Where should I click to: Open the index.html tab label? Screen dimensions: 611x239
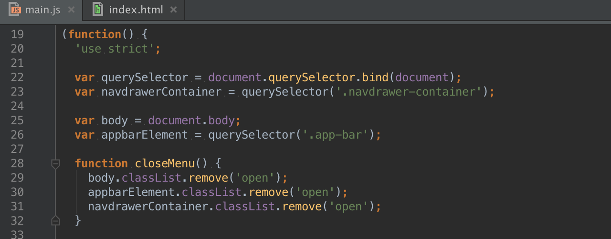pyautogui.click(x=136, y=10)
